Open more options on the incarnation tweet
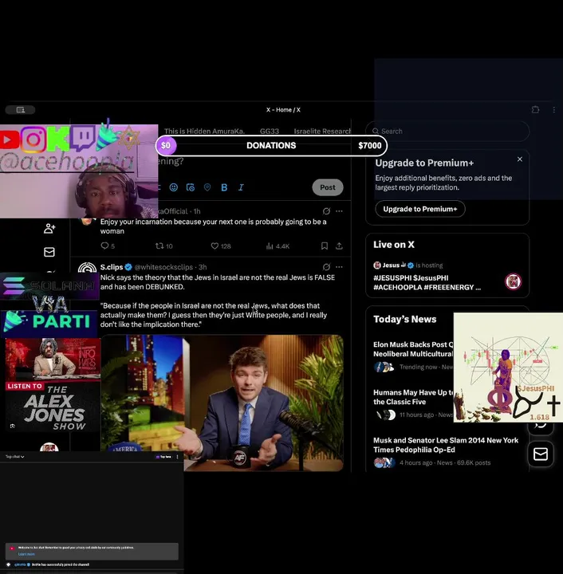 [340, 211]
